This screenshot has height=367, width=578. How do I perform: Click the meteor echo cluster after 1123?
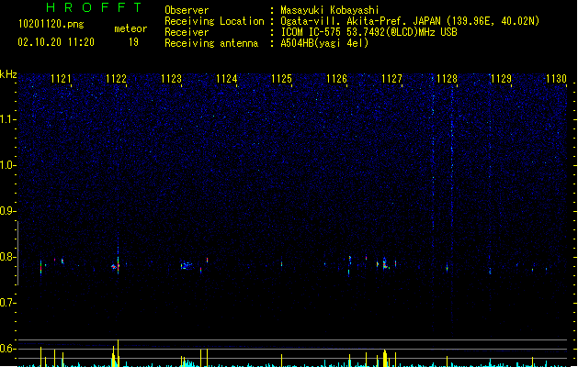pos(187,265)
